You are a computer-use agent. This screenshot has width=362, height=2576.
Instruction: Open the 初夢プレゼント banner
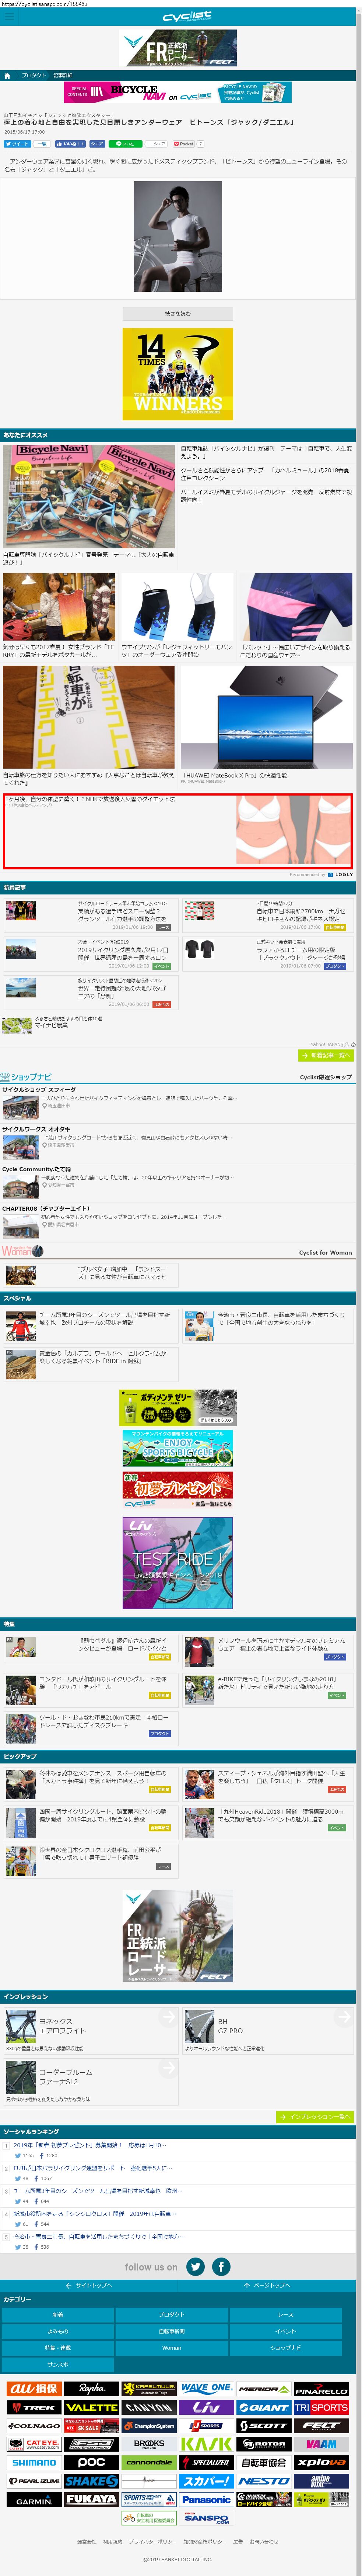pos(178,1490)
